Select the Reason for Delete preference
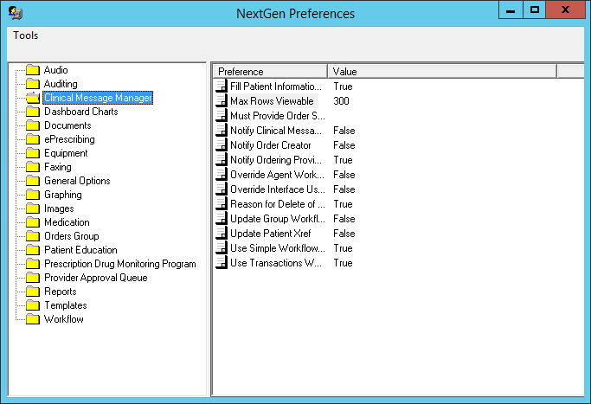Viewport: 591px width, 404px height. click(278, 204)
